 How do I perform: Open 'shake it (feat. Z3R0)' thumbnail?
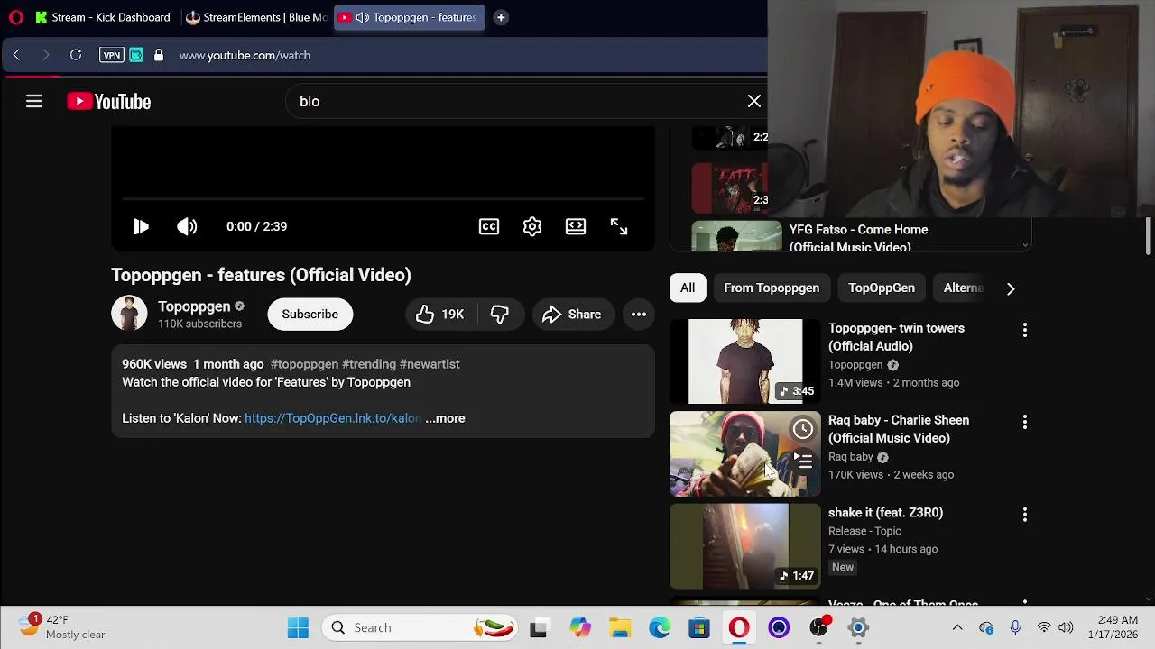pyautogui.click(x=745, y=546)
